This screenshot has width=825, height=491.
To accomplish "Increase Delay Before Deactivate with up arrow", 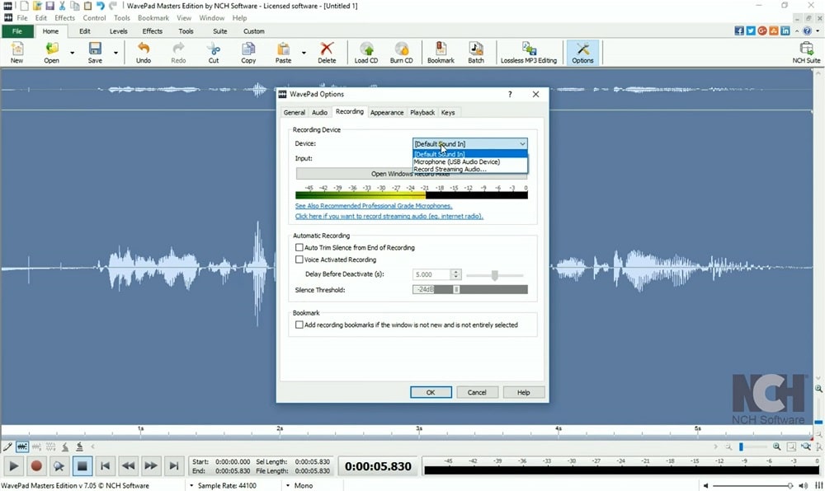I will tap(456, 272).
